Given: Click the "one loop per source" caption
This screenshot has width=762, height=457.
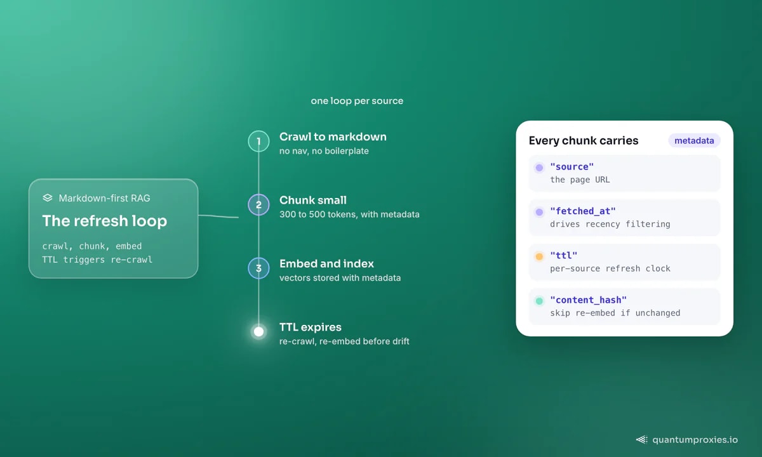Looking at the screenshot, I should 357,101.
